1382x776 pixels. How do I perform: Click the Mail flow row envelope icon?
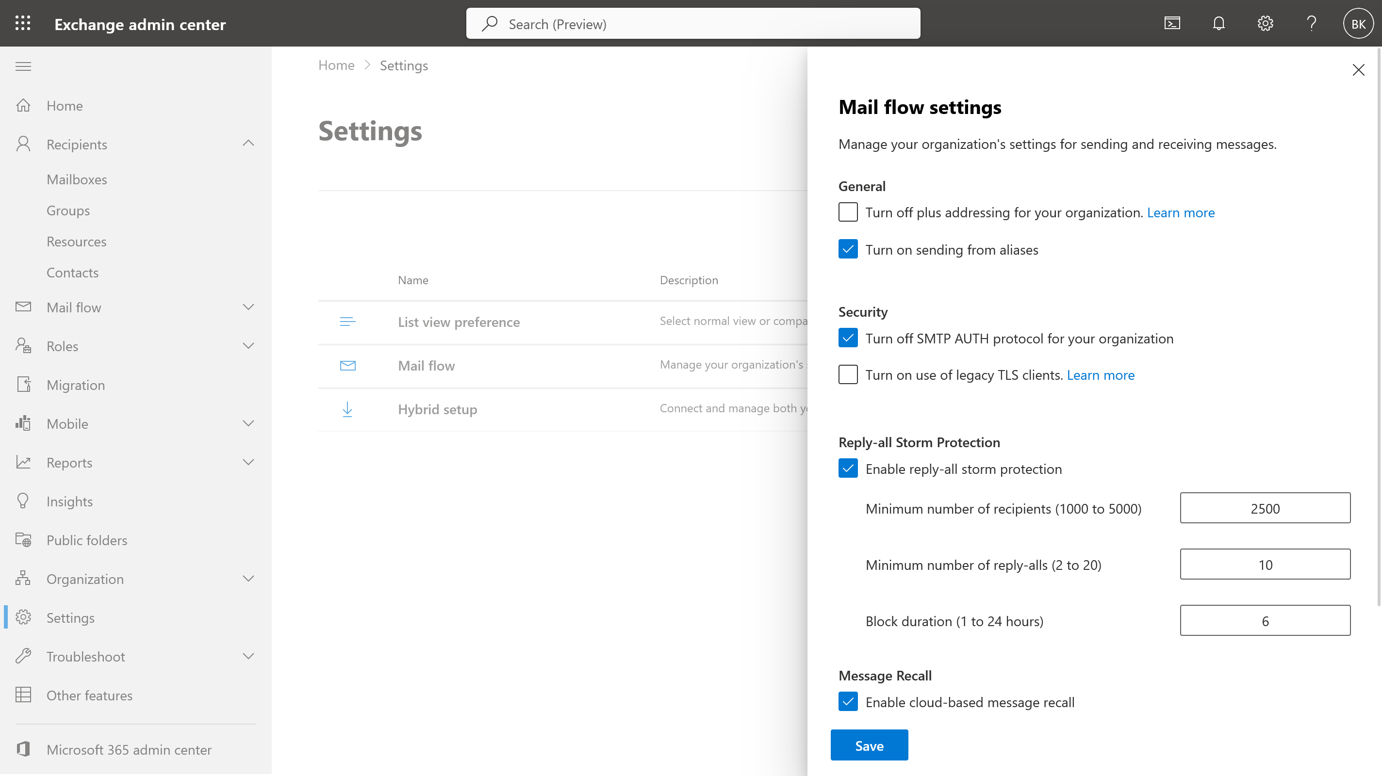(x=347, y=366)
